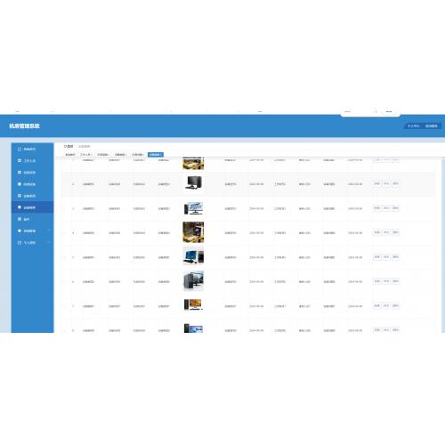Screen dimensions: 445x445
Task: Switch to the leftmost tab in the tab bar
Action: [x=70, y=155]
